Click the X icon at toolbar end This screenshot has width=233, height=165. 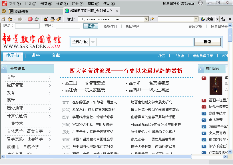[230, 19]
